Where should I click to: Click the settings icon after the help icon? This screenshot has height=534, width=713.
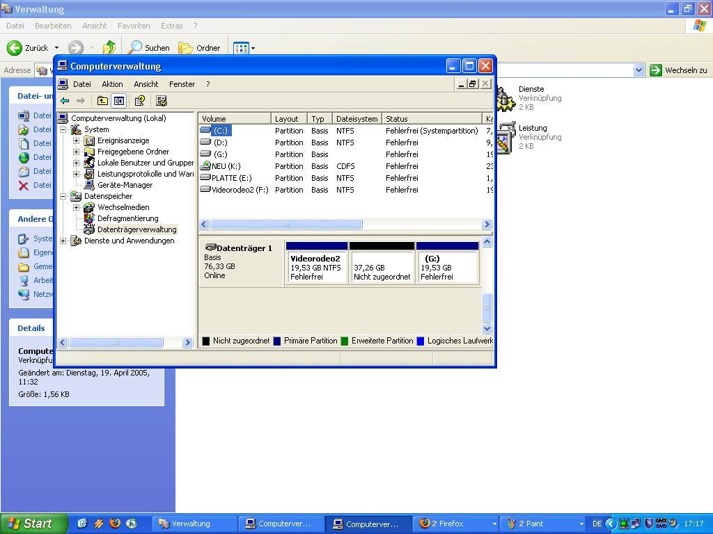coord(162,101)
